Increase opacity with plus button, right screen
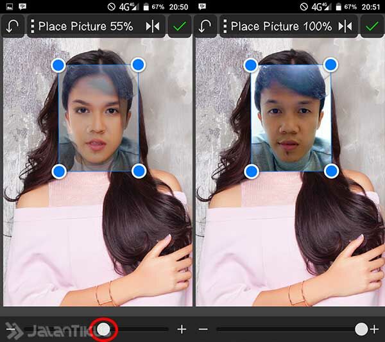 coord(374,329)
